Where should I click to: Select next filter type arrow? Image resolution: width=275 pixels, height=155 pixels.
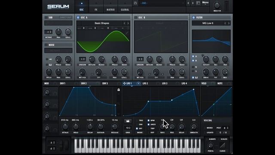[x=229, y=23]
